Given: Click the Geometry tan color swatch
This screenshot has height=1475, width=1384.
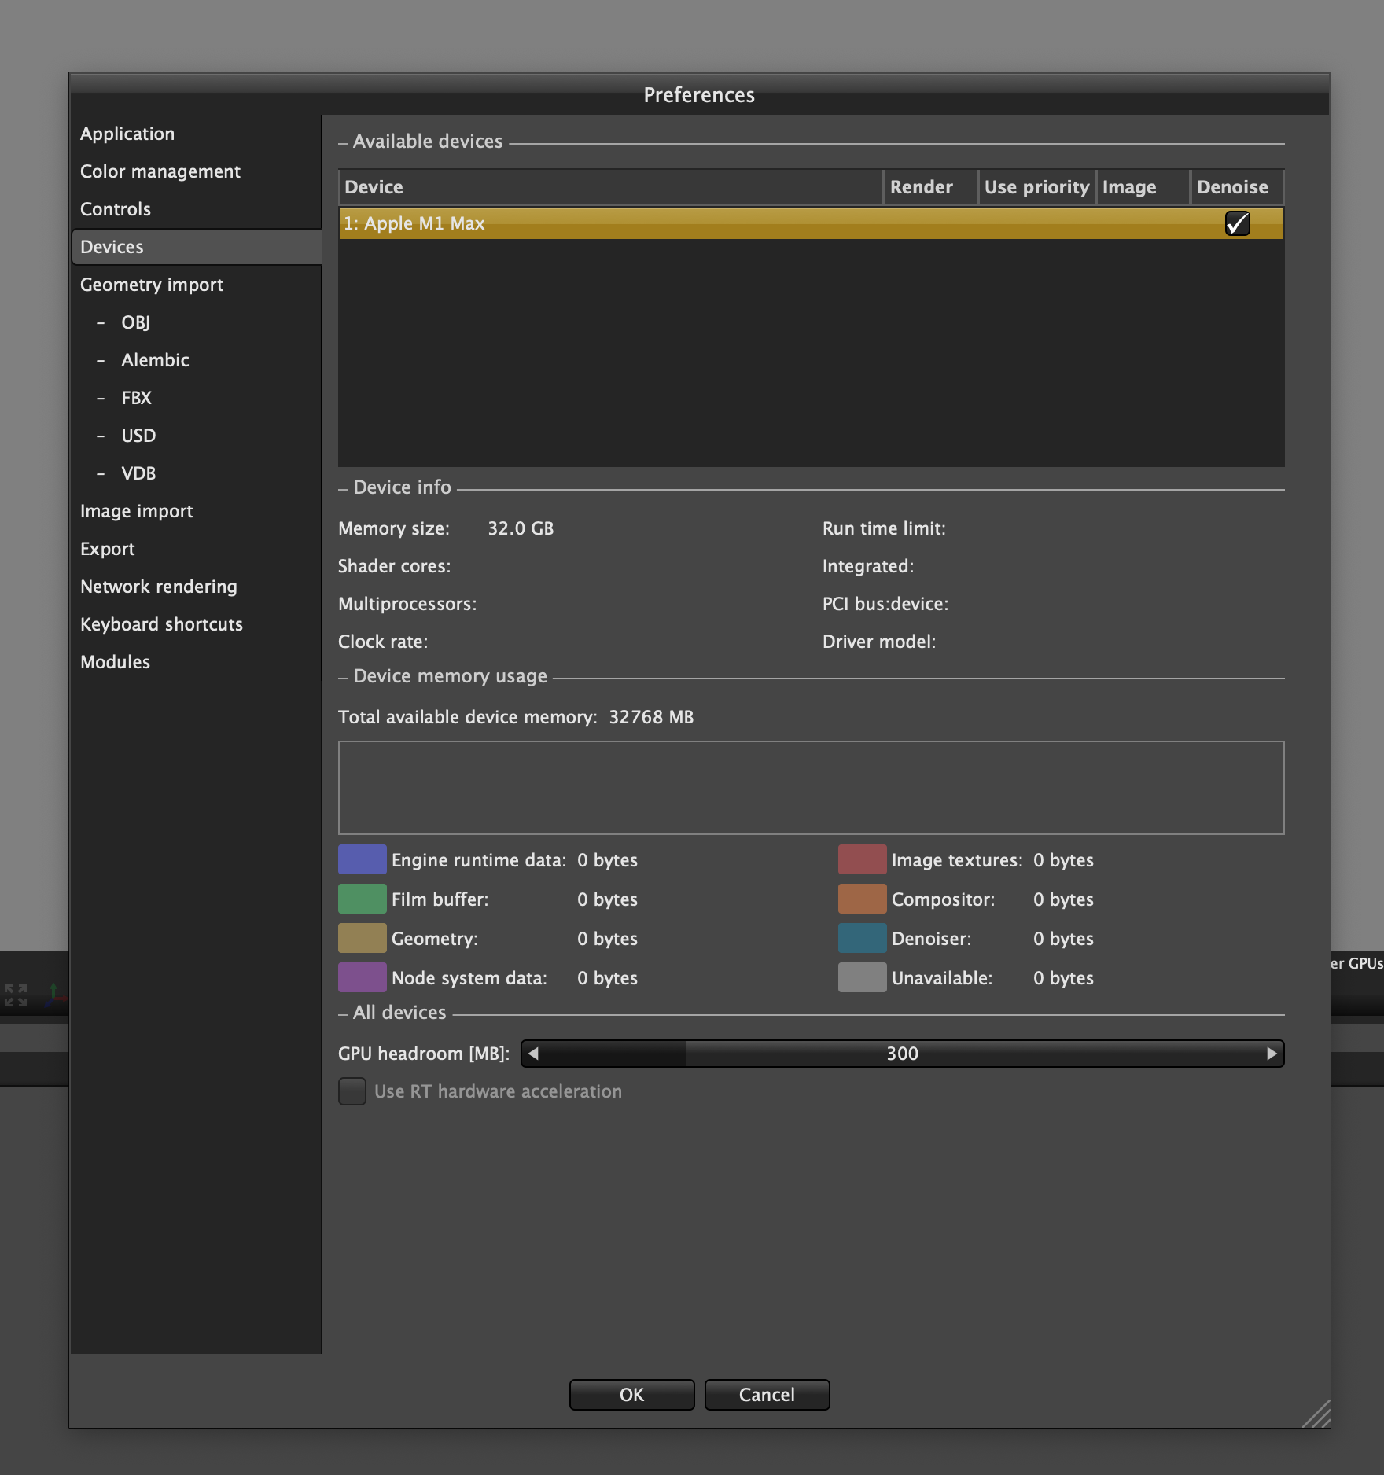Looking at the screenshot, I should click(x=363, y=939).
